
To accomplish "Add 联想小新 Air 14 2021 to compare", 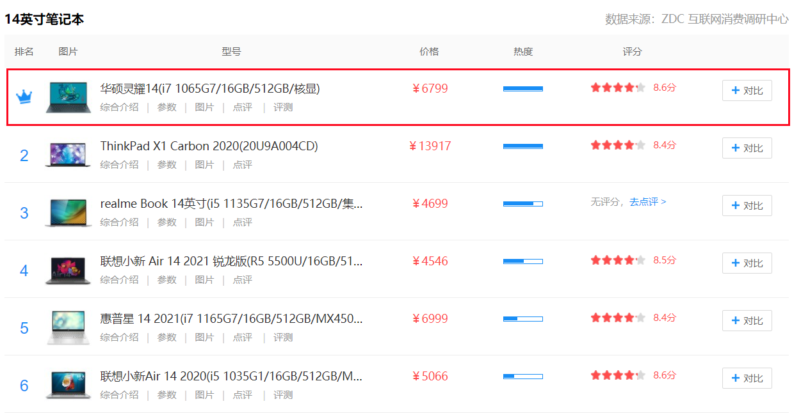I will tap(747, 263).
